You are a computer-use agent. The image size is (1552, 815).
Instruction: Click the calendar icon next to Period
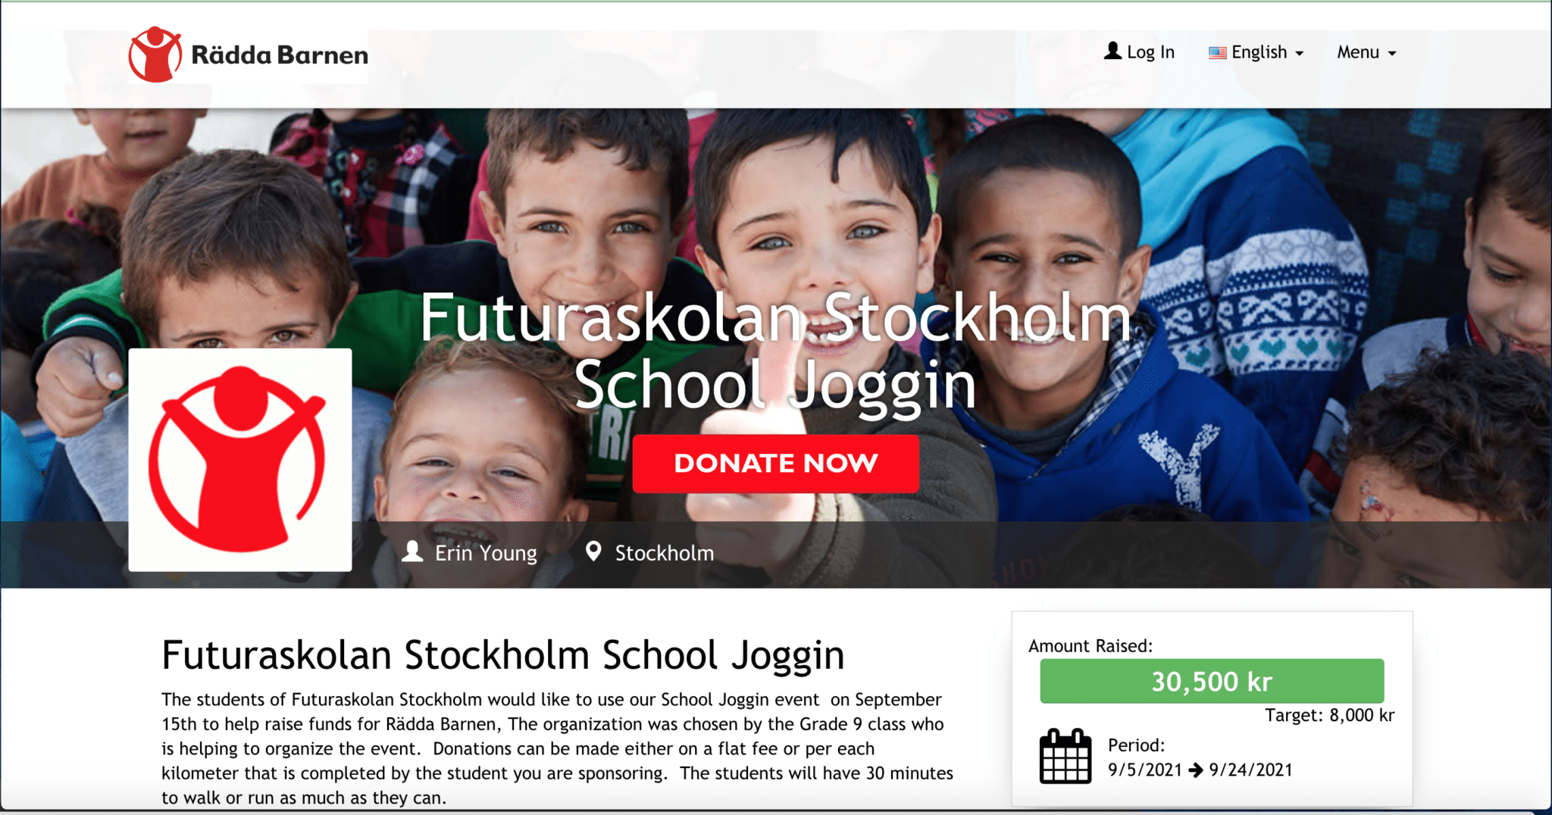1065,756
